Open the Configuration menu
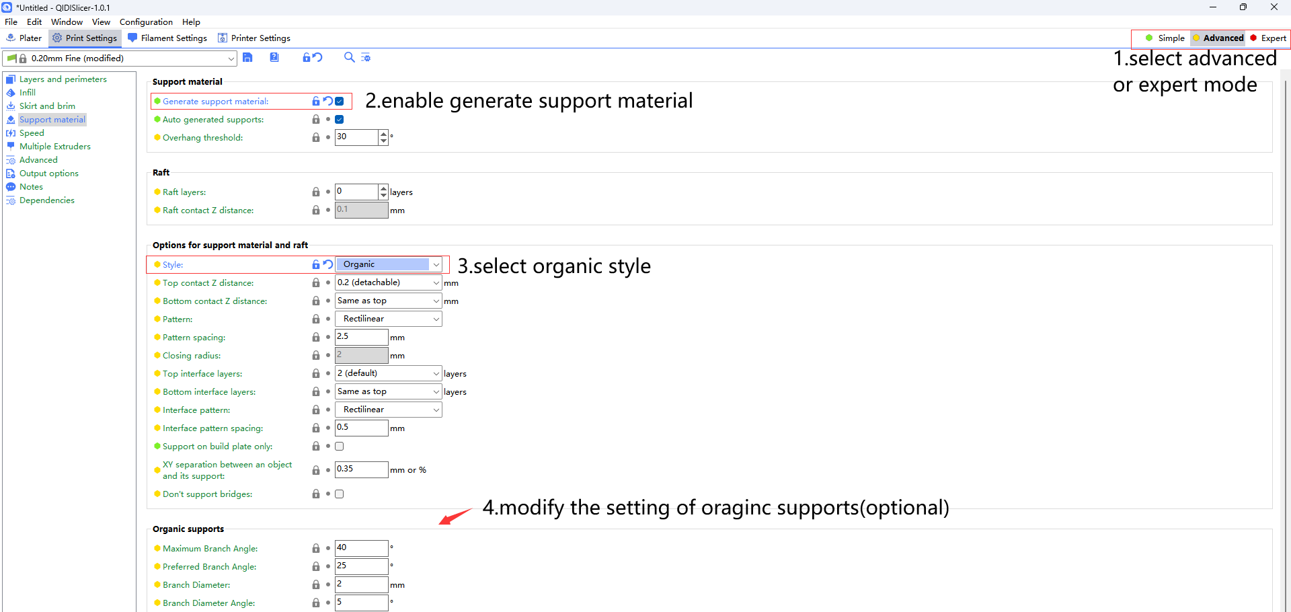Screen dimensions: 1291x612 (x=145, y=22)
